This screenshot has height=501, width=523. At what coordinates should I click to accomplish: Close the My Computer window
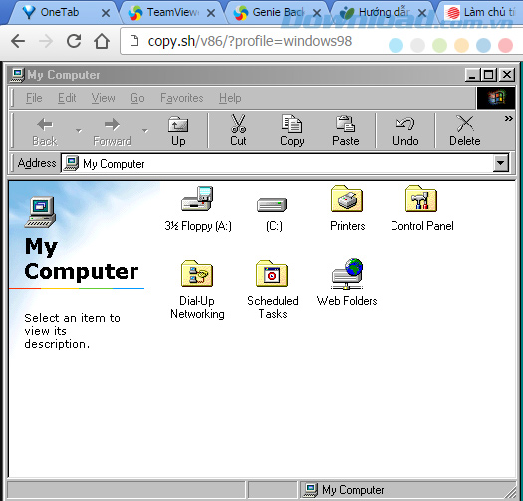[507, 75]
